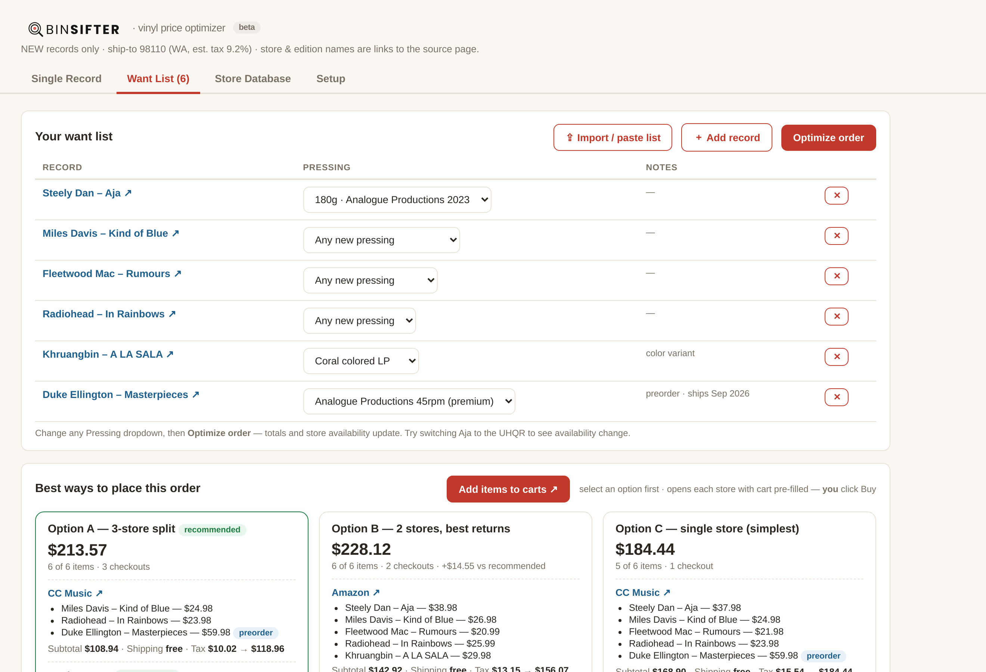Click 'Steely Dan – Aja — $37.98' in Option C
Viewport: 986px width, 672px height.
coord(685,607)
